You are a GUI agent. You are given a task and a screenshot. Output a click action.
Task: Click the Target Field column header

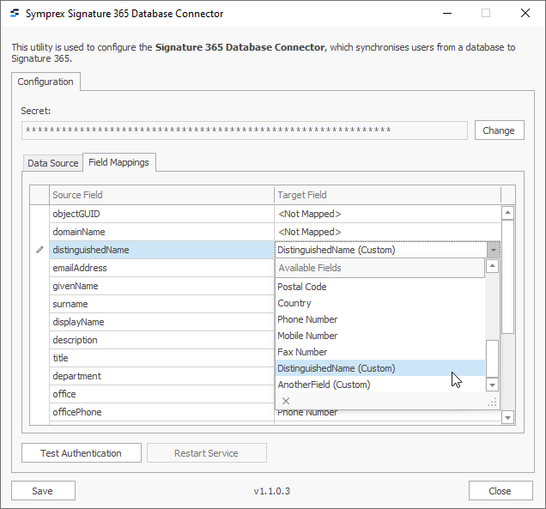pos(387,195)
